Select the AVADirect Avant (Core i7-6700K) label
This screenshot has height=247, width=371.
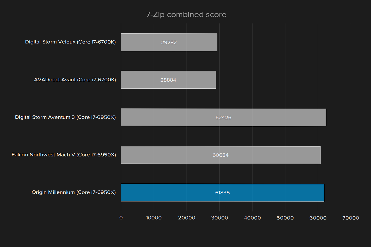75,80
